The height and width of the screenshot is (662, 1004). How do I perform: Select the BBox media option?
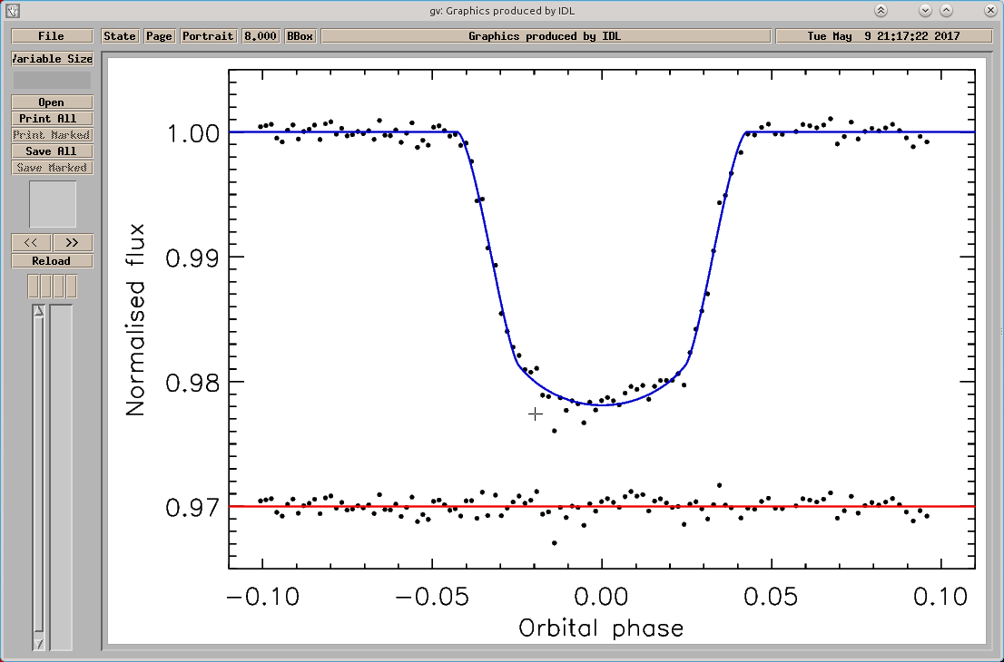pyautogui.click(x=300, y=36)
